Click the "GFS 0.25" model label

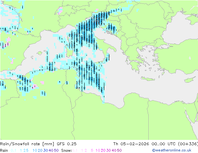(x=67, y=144)
